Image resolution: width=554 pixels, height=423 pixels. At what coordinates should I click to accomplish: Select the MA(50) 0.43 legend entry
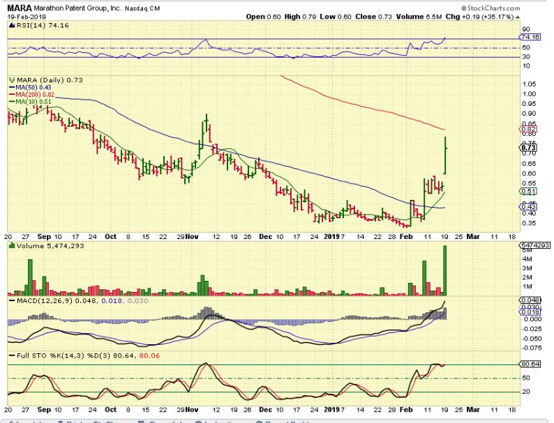click(30, 87)
